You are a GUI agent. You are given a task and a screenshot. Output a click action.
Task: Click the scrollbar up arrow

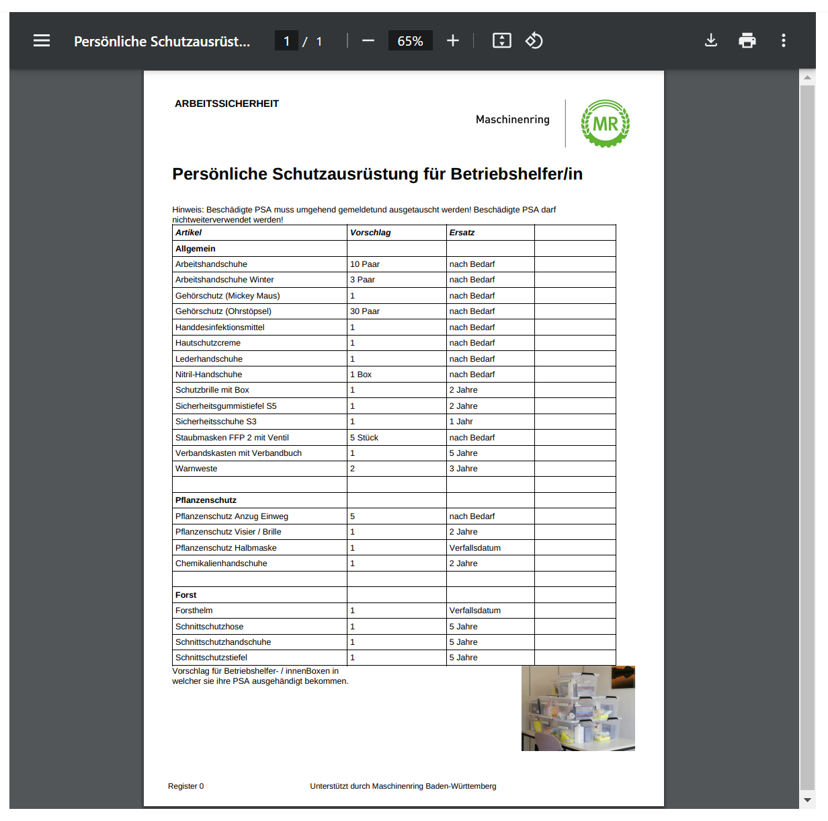tap(807, 77)
